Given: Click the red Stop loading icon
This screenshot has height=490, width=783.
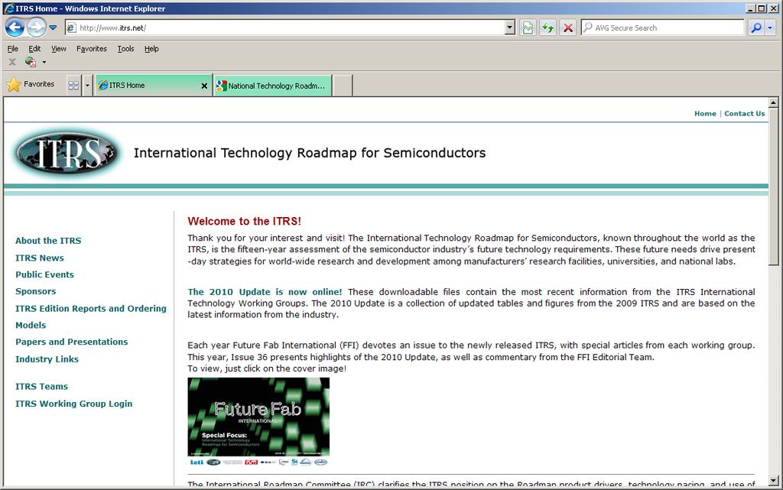Looking at the screenshot, I should click(x=568, y=28).
